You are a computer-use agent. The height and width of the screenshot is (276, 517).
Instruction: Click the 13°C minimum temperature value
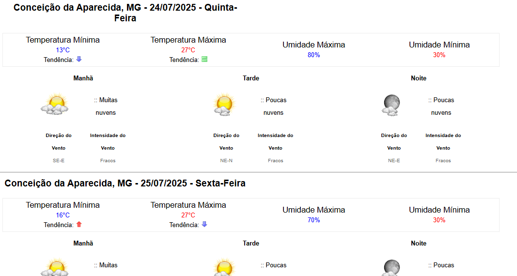click(x=63, y=50)
